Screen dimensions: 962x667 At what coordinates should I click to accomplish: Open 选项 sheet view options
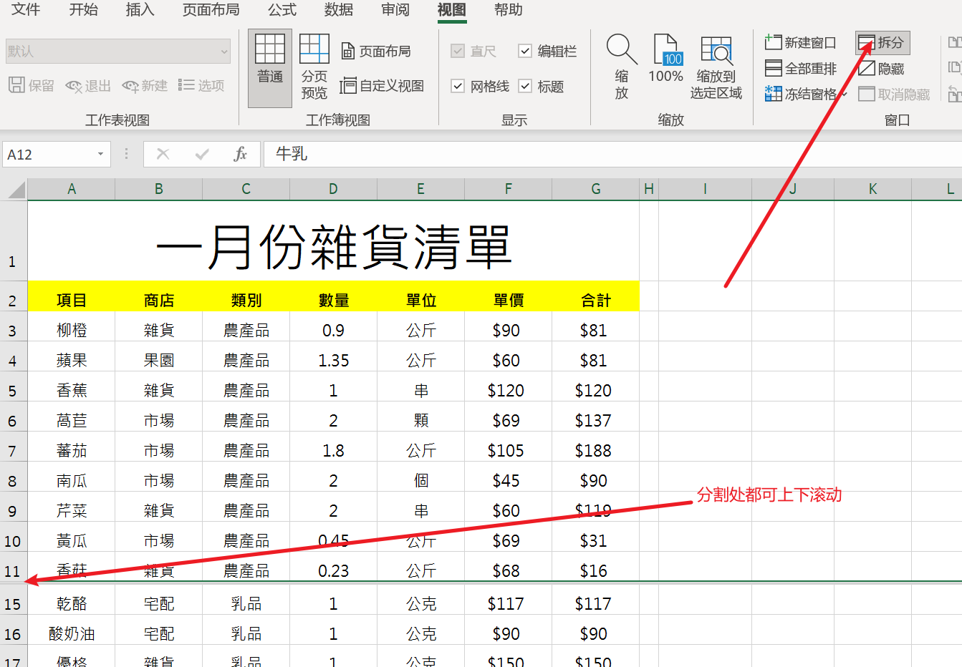(201, 86)
